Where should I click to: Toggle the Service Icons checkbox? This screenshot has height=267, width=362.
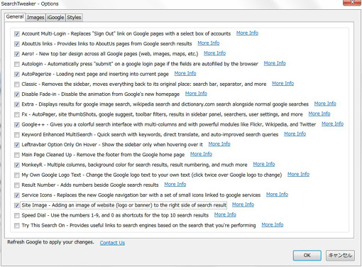pyautogui.click(x=16, y=195)
